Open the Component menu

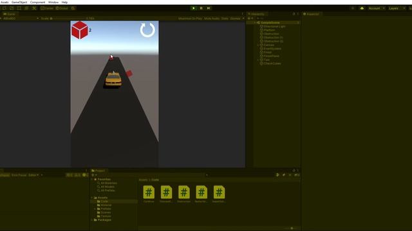37,2
